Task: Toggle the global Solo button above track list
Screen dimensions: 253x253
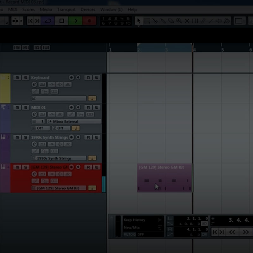Action: (26, 48)
